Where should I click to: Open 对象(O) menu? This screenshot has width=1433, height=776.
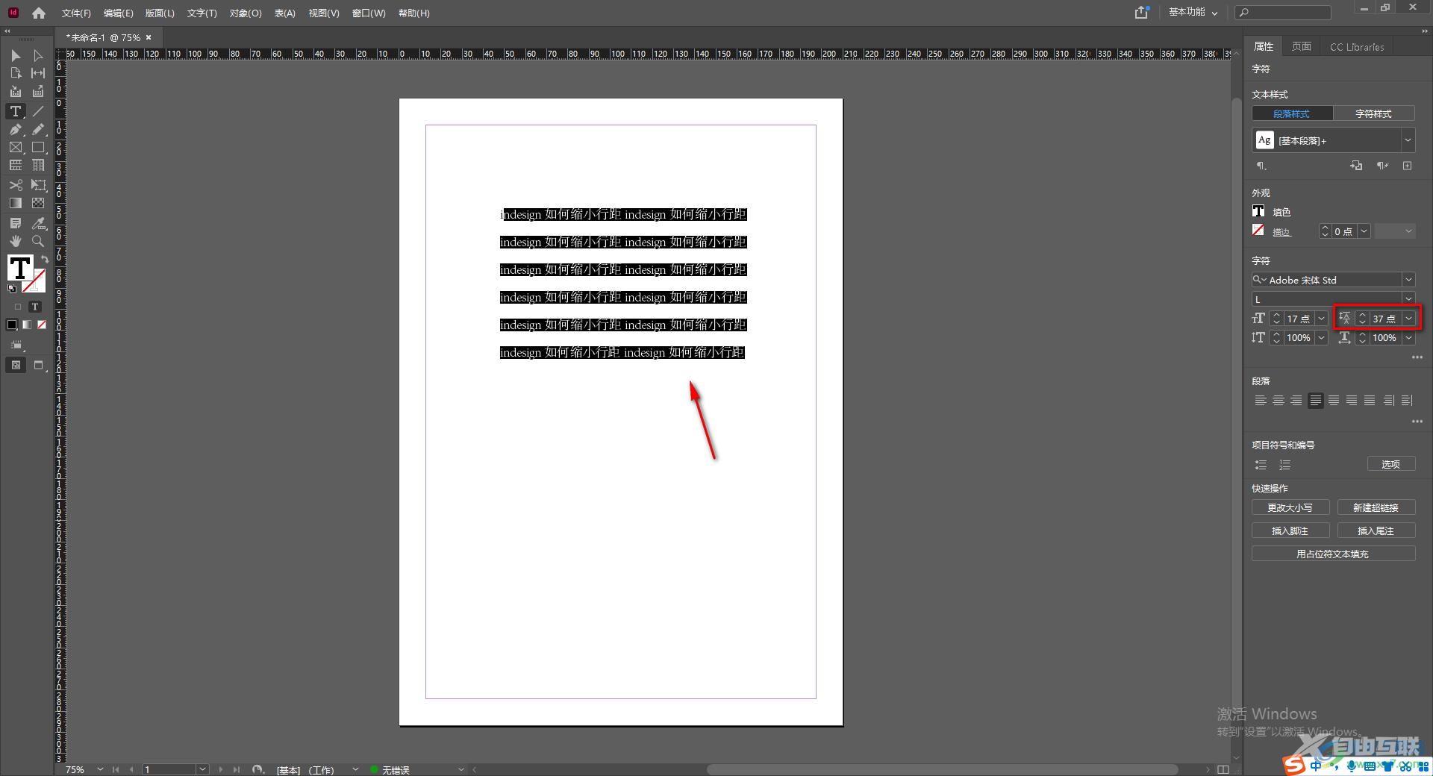click(x=246, y=13)
